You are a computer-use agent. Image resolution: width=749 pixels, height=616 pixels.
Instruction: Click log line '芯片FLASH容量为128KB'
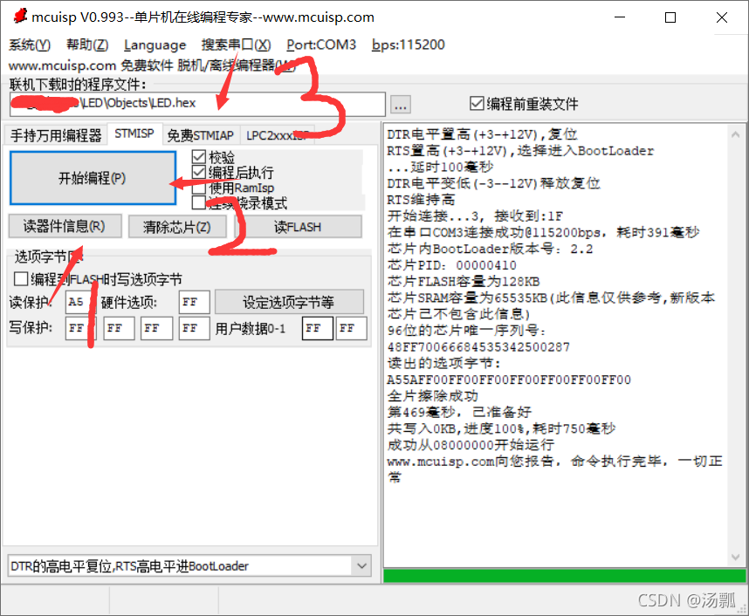pos(464,282)
